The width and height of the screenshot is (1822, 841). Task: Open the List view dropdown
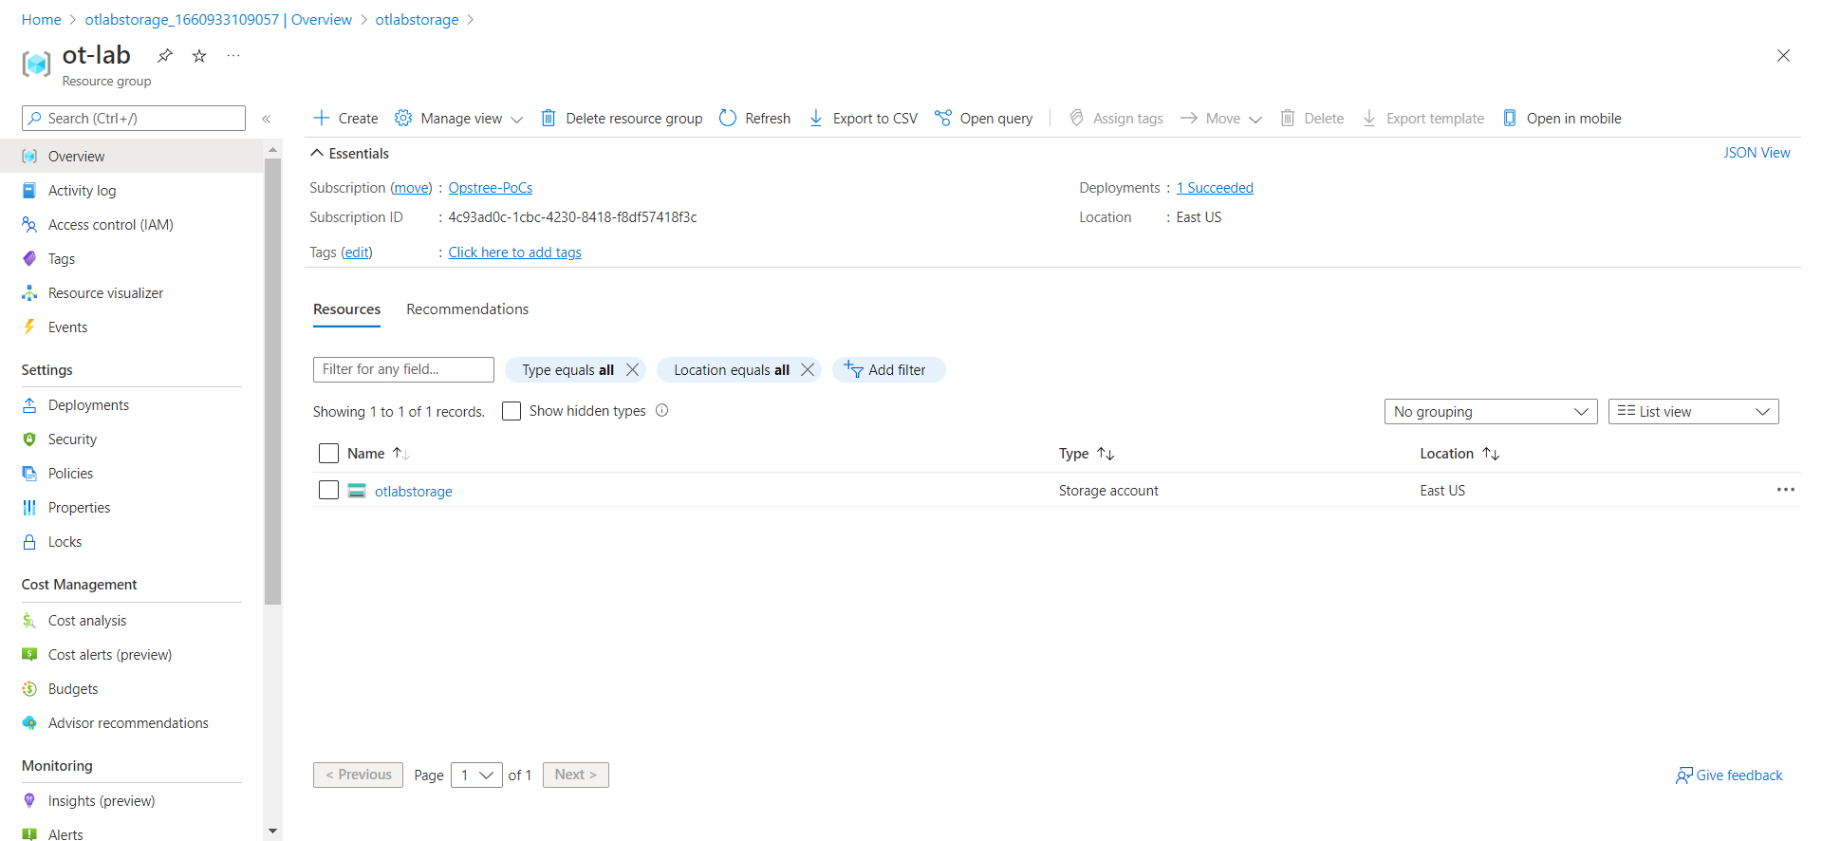[1694, 411]
